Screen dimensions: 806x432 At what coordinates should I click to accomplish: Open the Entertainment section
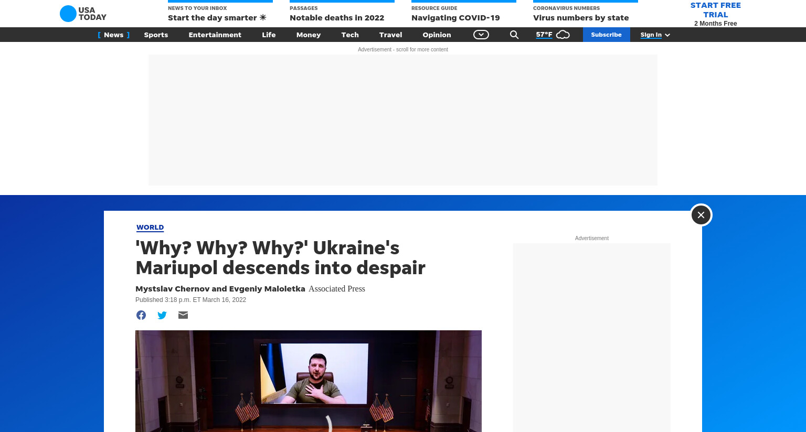tap(215, 35)
